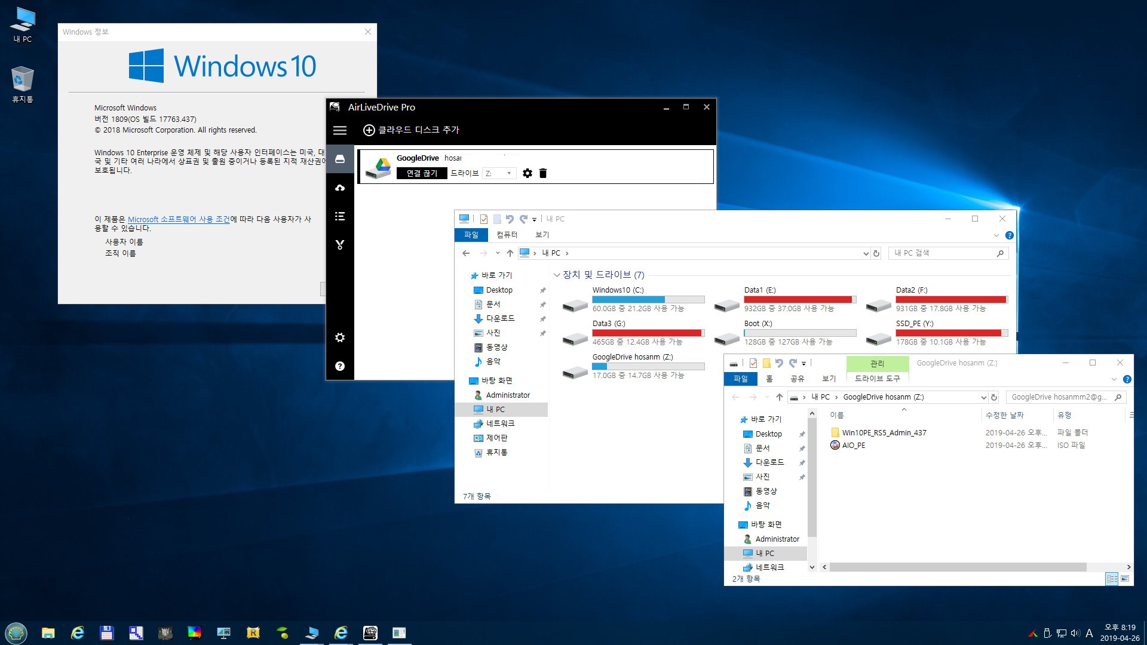This screenshot has width=1147, height=645.
Task: Open AirLiveDrive help question mark icon
Action: click(x=340, y=366)
